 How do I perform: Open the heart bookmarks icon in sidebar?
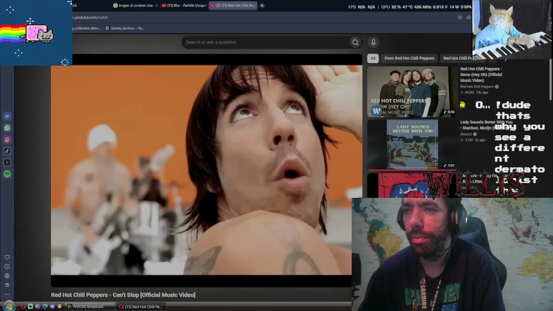[7, 257]
